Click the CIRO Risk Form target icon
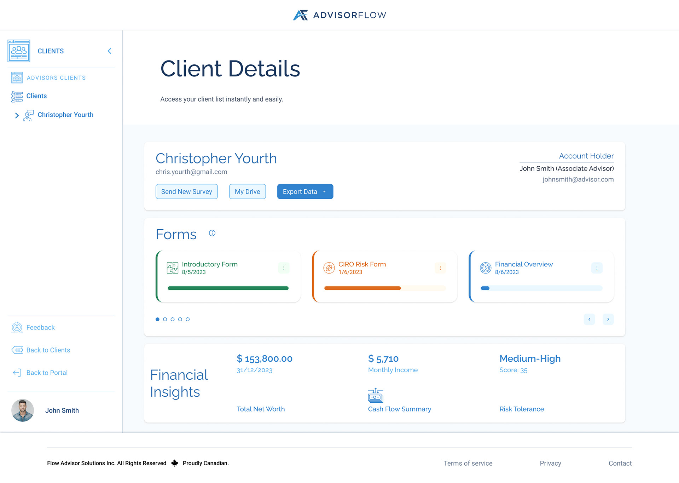 pos(329,268)
